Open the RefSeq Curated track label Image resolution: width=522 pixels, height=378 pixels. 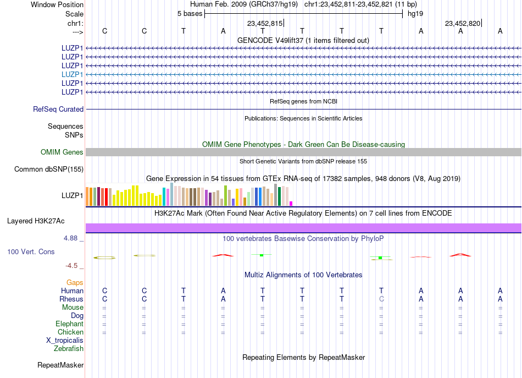coord(58,109)
